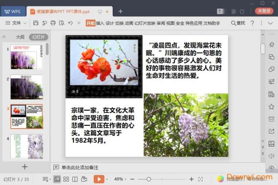Open print preview from the toolbar
This screenshot has width=278, height=185.
(x=62, y=23)
